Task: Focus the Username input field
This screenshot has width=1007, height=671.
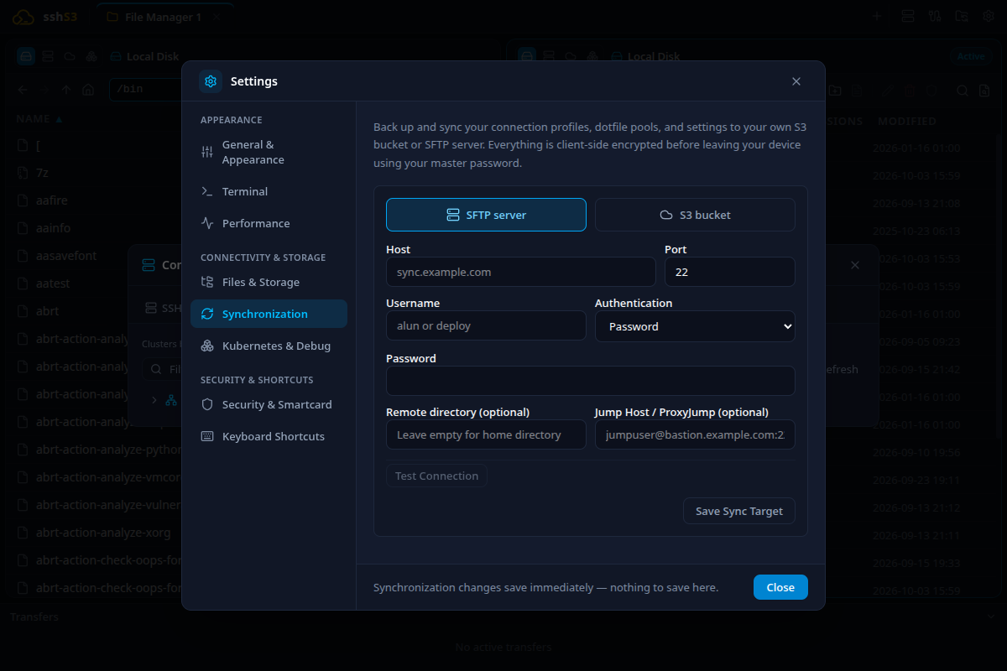Action: pyautogui.click(x=486, y=325)
